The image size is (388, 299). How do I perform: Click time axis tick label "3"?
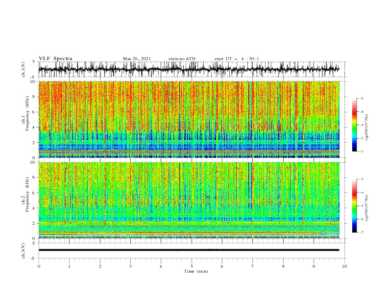(x=130, y=266)
